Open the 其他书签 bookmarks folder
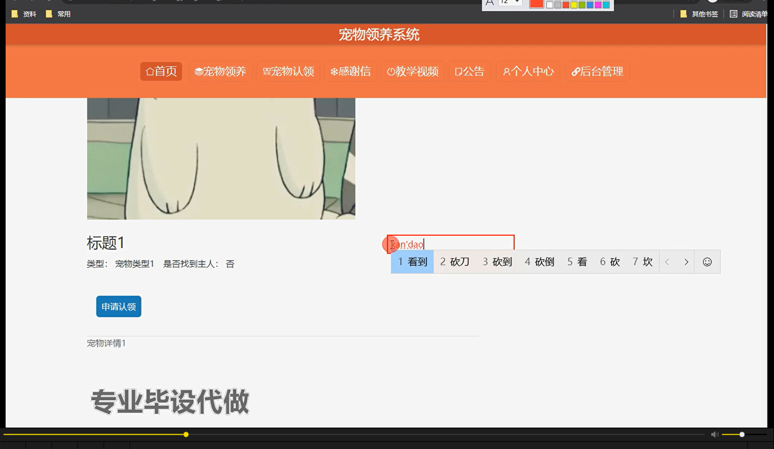 (x=699, y=14)
